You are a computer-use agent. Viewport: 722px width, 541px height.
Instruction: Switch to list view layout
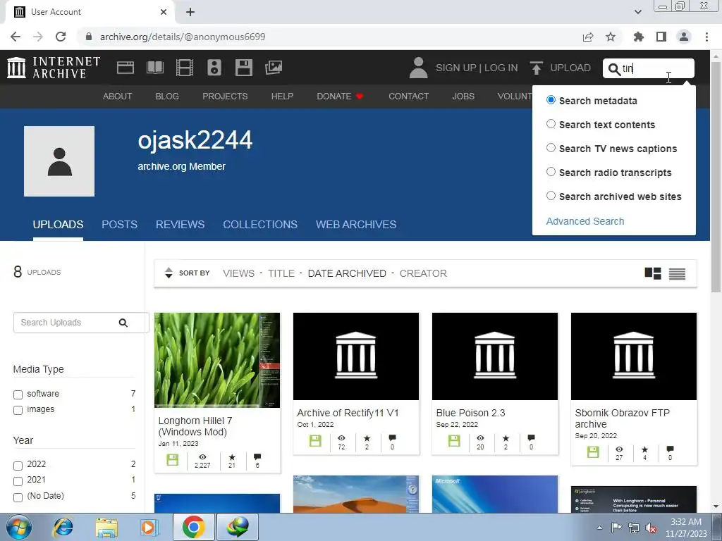pos(677,274)
